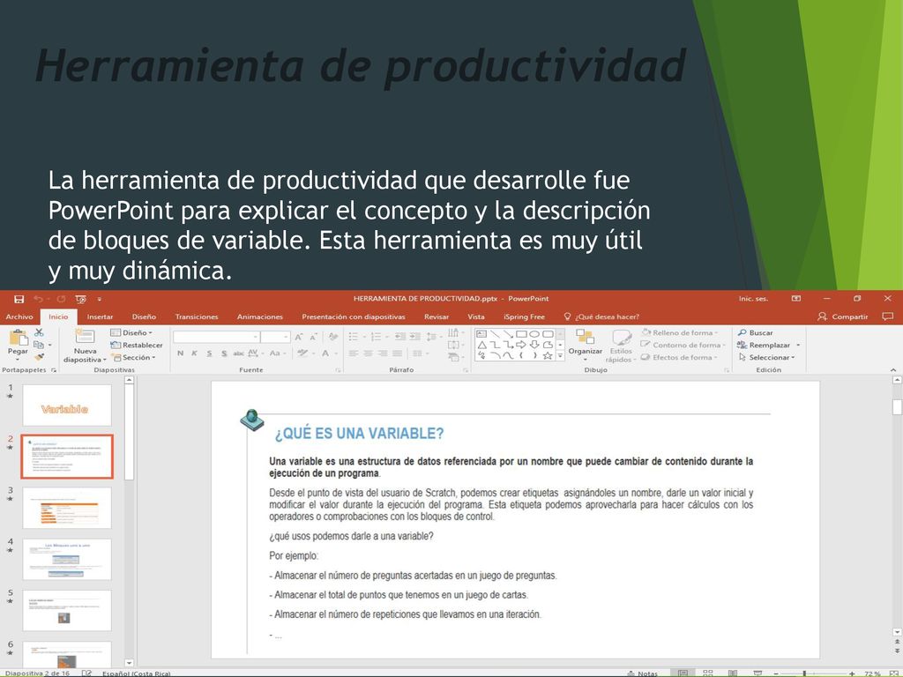Open the comments speech bubble icon
Viewport: 903px width, 677px height.
(887, 316)
